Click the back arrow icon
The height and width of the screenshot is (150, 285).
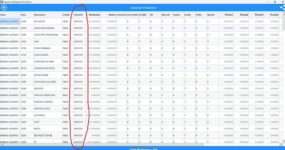tap(4, 7)
